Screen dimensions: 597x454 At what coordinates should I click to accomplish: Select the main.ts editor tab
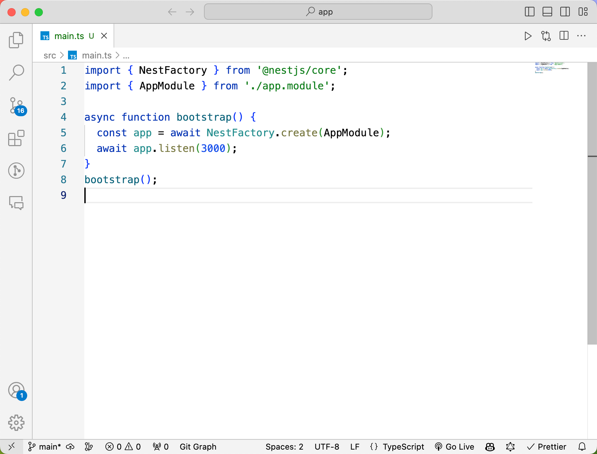pos(69,36)
